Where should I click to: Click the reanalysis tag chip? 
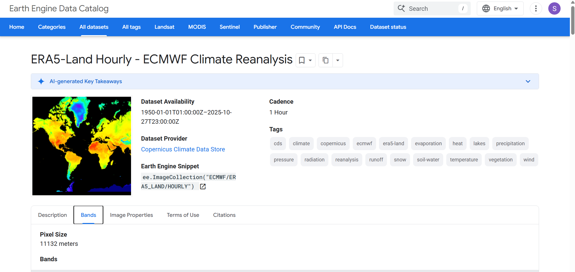click(347, 160)
